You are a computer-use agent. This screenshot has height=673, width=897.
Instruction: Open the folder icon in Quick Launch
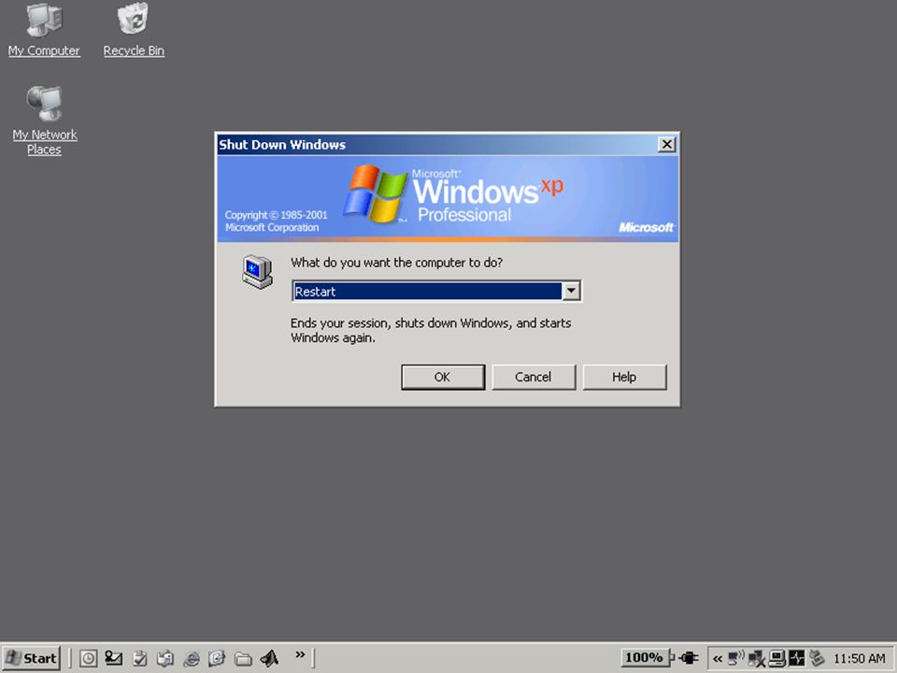243,659
